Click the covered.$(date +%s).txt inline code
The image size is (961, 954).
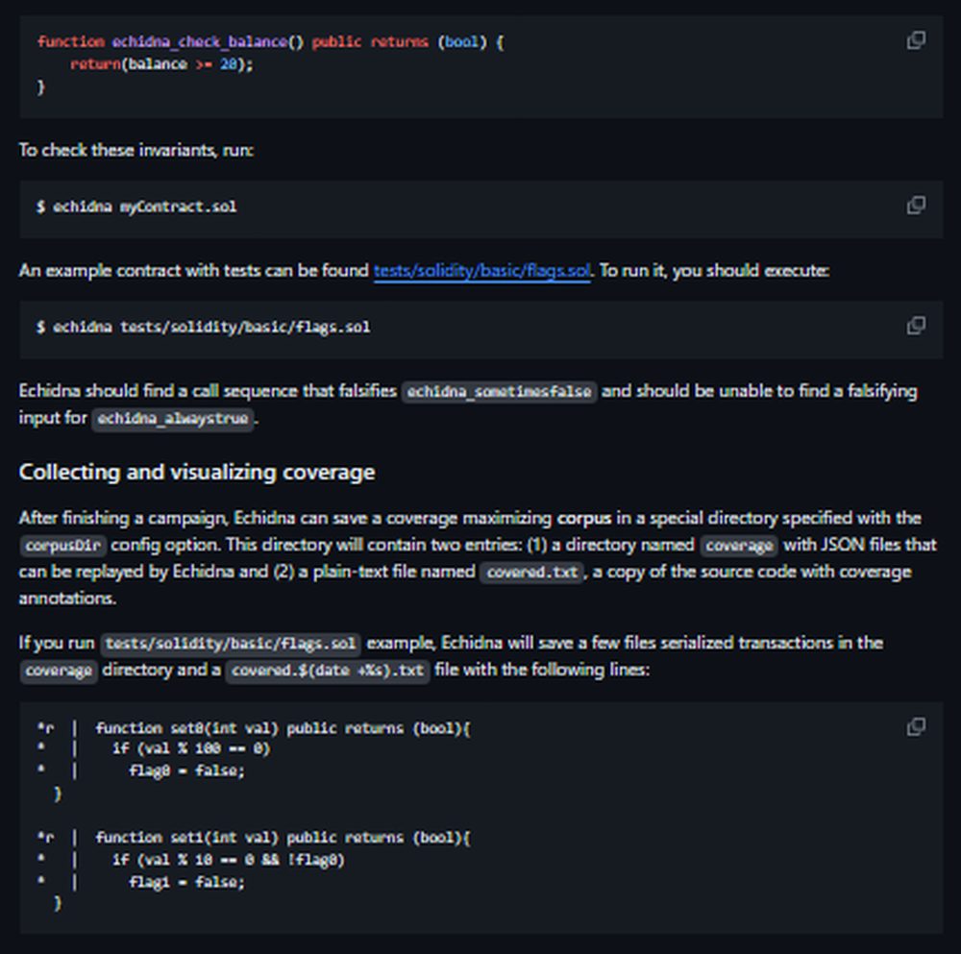(328, 671)
